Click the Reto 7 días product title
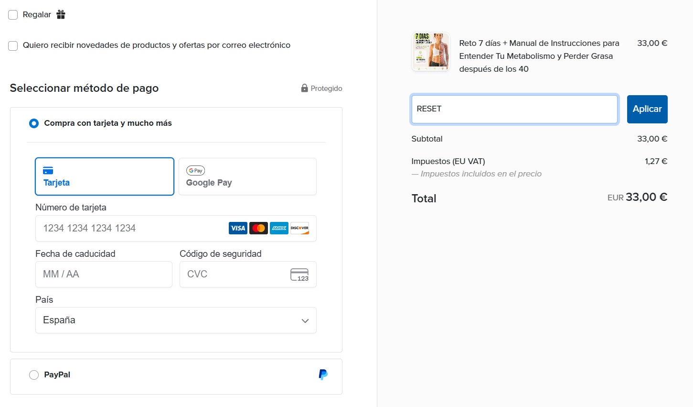 tap(539, 56)
